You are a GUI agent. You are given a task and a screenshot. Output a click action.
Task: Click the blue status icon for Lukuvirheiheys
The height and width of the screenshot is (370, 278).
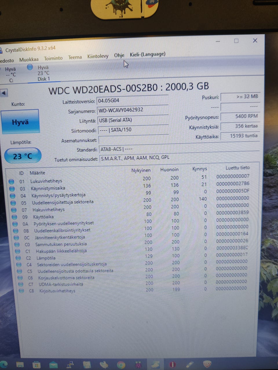point(11,182)
